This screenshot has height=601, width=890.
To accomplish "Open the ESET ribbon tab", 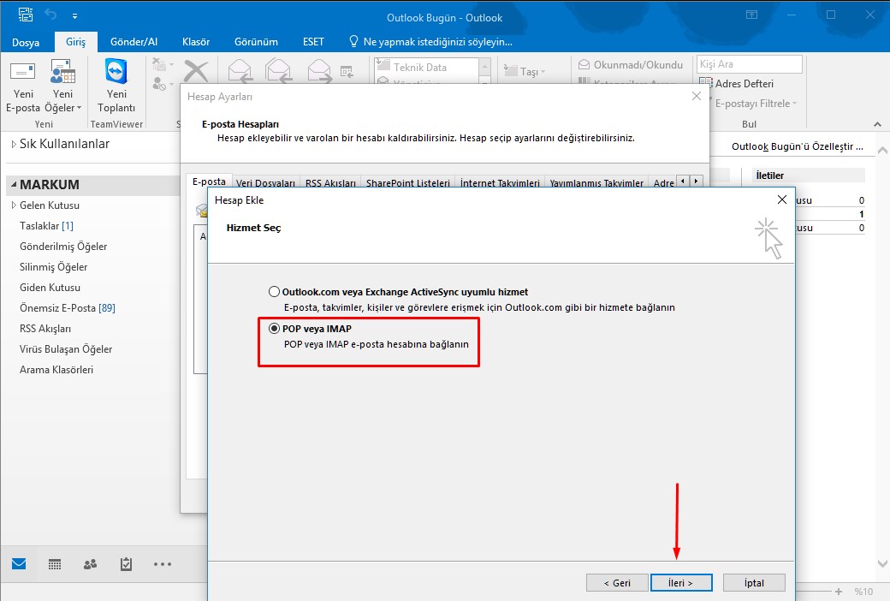I will click(x=313, y=42).
